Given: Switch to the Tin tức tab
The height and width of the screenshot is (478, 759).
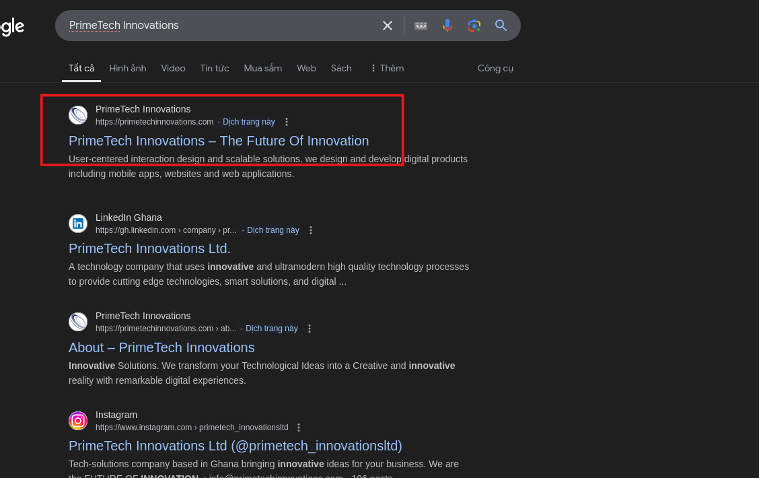Looking at the screenshot, I should (215, 68).
